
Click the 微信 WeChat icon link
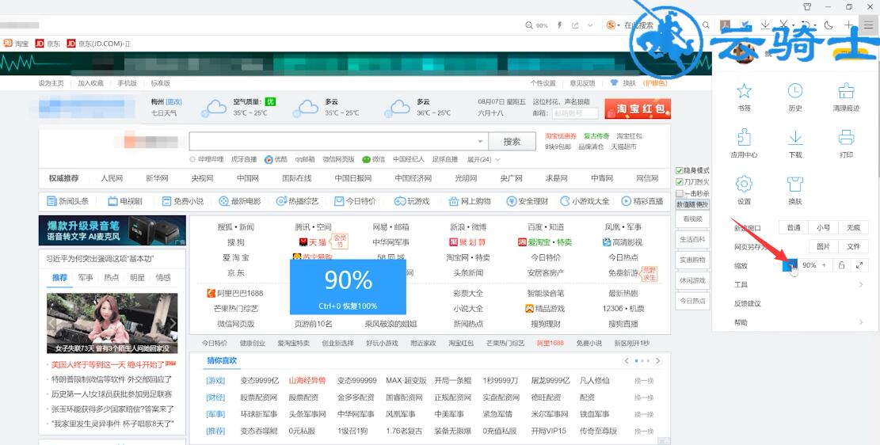click(367, 159)
